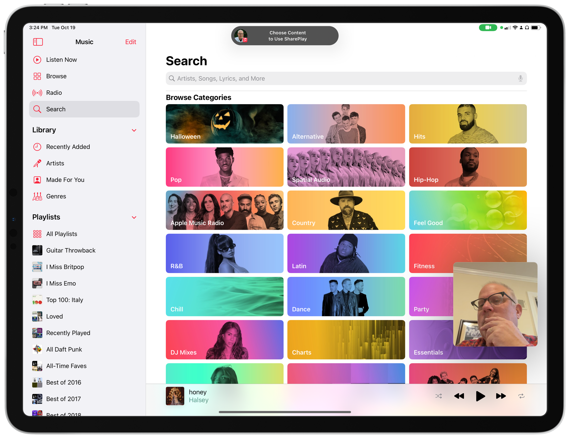This screenshot has height=439, width=570.
Task: Open the Hits category
Action: pyautogui.click(x=468, y=124)
